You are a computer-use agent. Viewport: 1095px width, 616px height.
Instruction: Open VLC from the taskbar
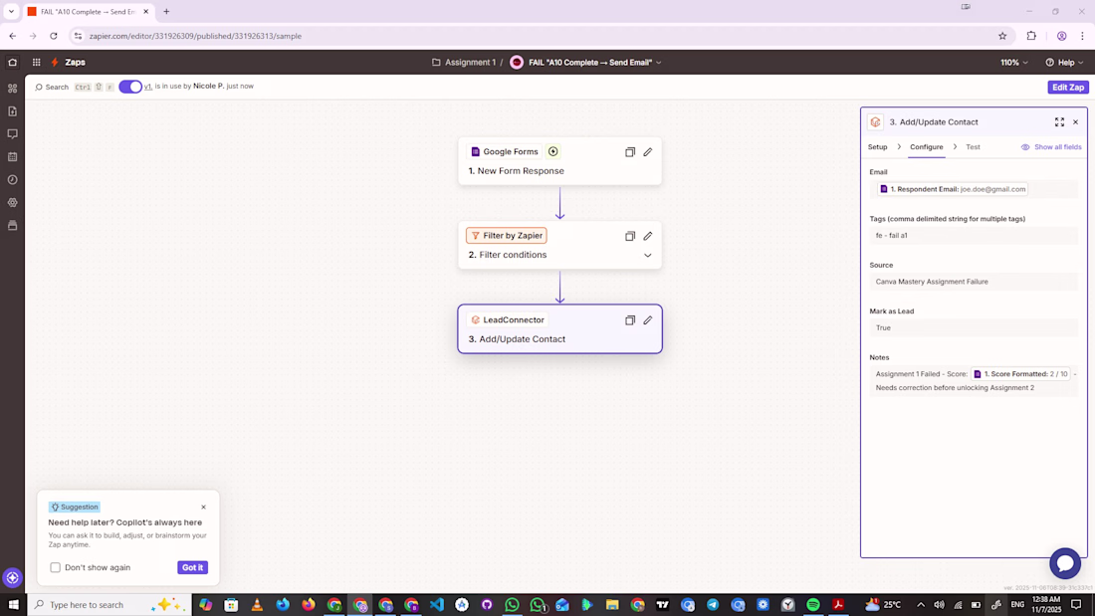click(257, 605)
